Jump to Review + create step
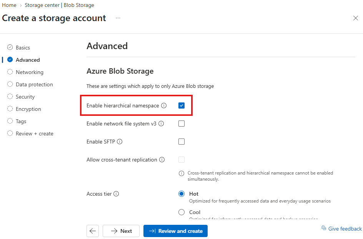363x239 pixels. [30, 134]
